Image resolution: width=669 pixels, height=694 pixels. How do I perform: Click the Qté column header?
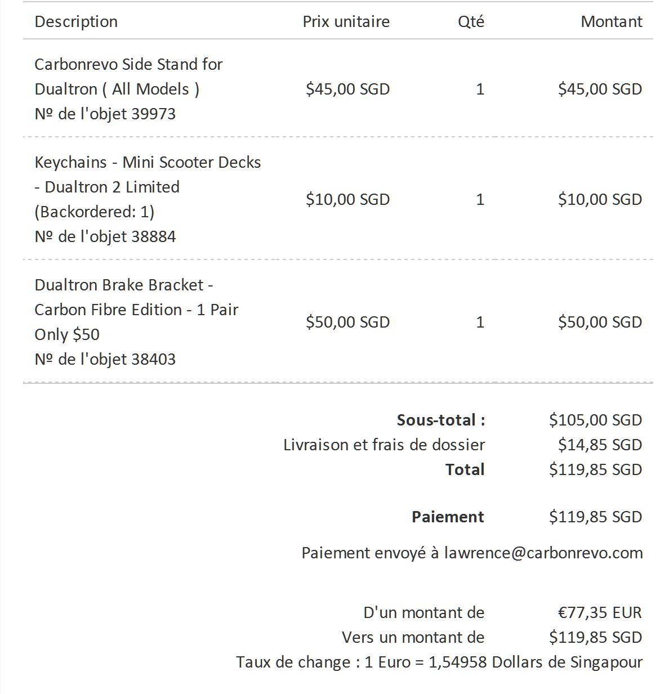coord(471,21)
